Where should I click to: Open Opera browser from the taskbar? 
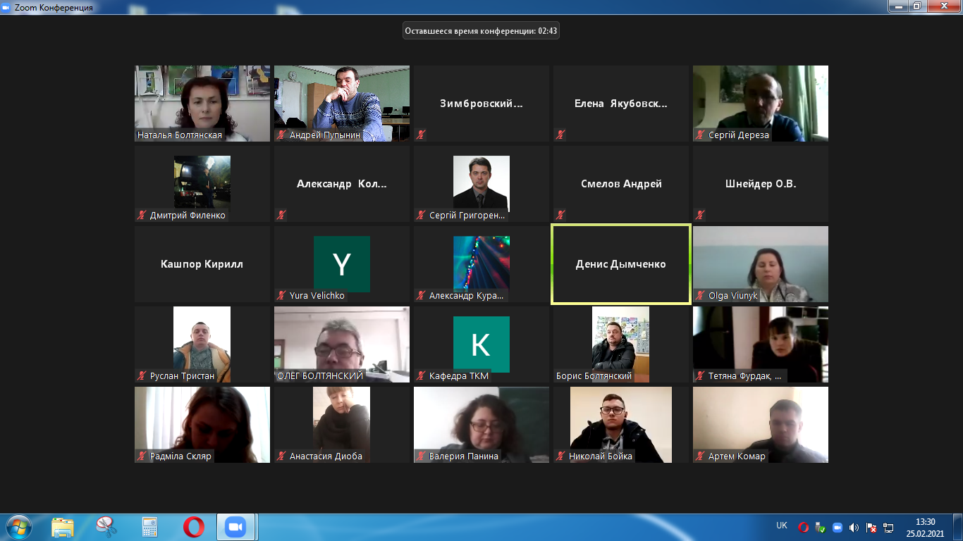(x=193, y=527)
